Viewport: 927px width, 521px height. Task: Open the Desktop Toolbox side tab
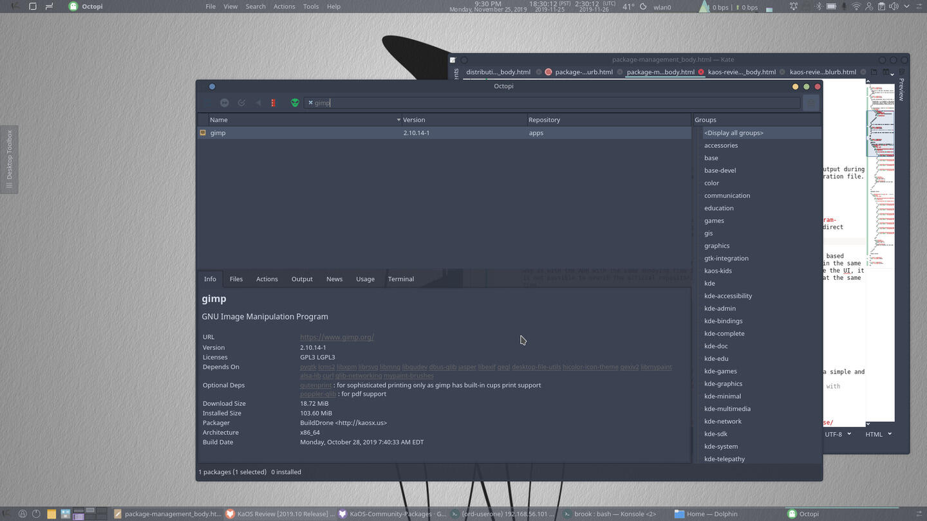pos(9,160)
